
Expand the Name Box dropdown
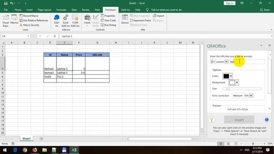coord(28,36)
